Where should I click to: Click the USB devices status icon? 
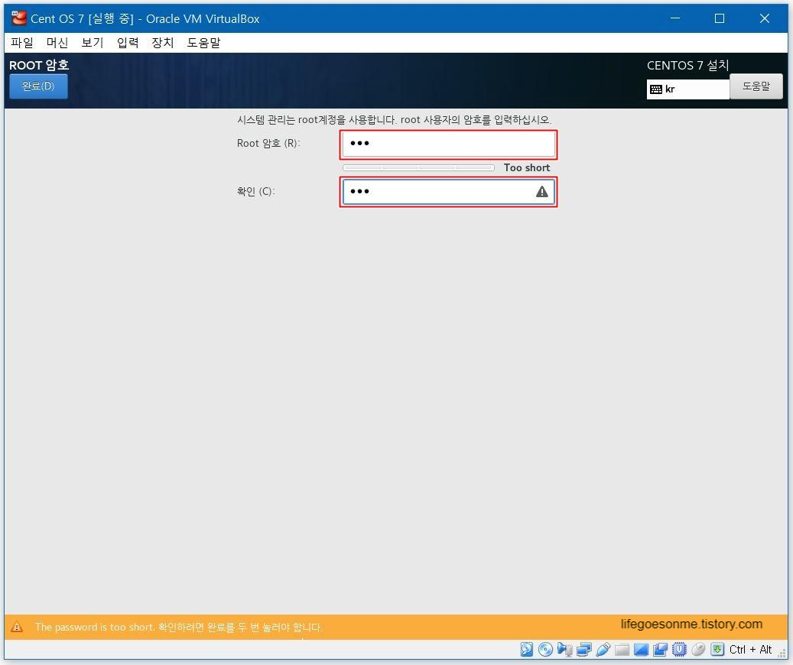point(603,649)
